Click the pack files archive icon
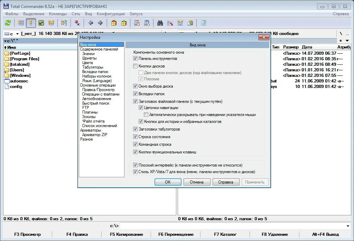This screenshot has width=354, height=241. pyautogui.click(x=114, y=23)
